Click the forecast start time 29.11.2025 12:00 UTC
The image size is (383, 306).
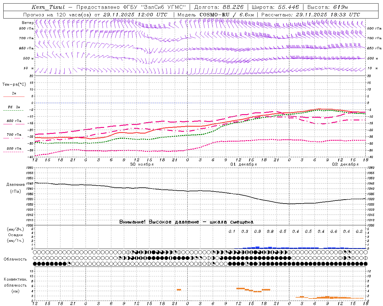[x=135, y=15]
